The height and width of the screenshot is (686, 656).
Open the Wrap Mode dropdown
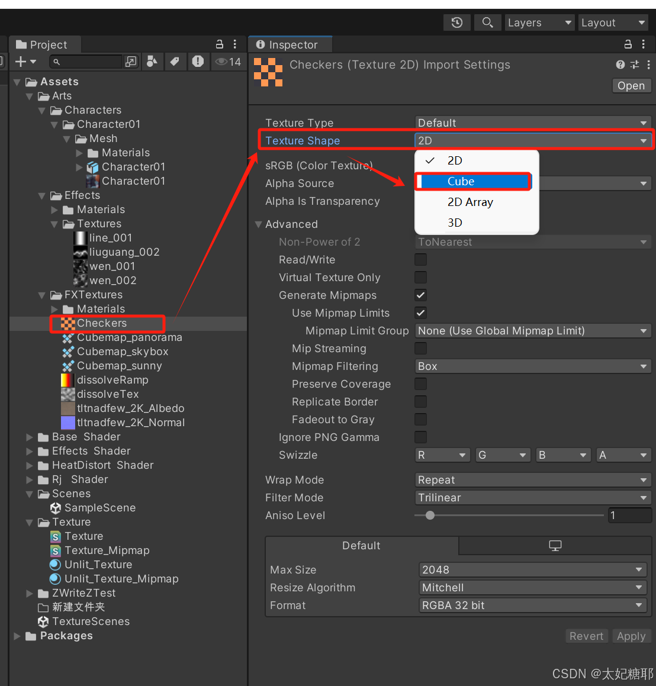533,480
